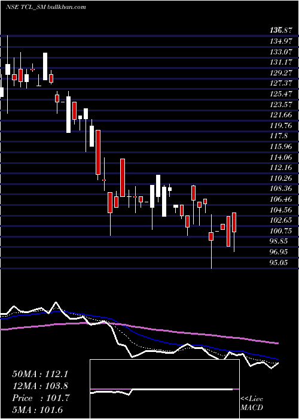Click the Price : 101.7 reading
Screen dimensions: 299x419
coord(41,398)
